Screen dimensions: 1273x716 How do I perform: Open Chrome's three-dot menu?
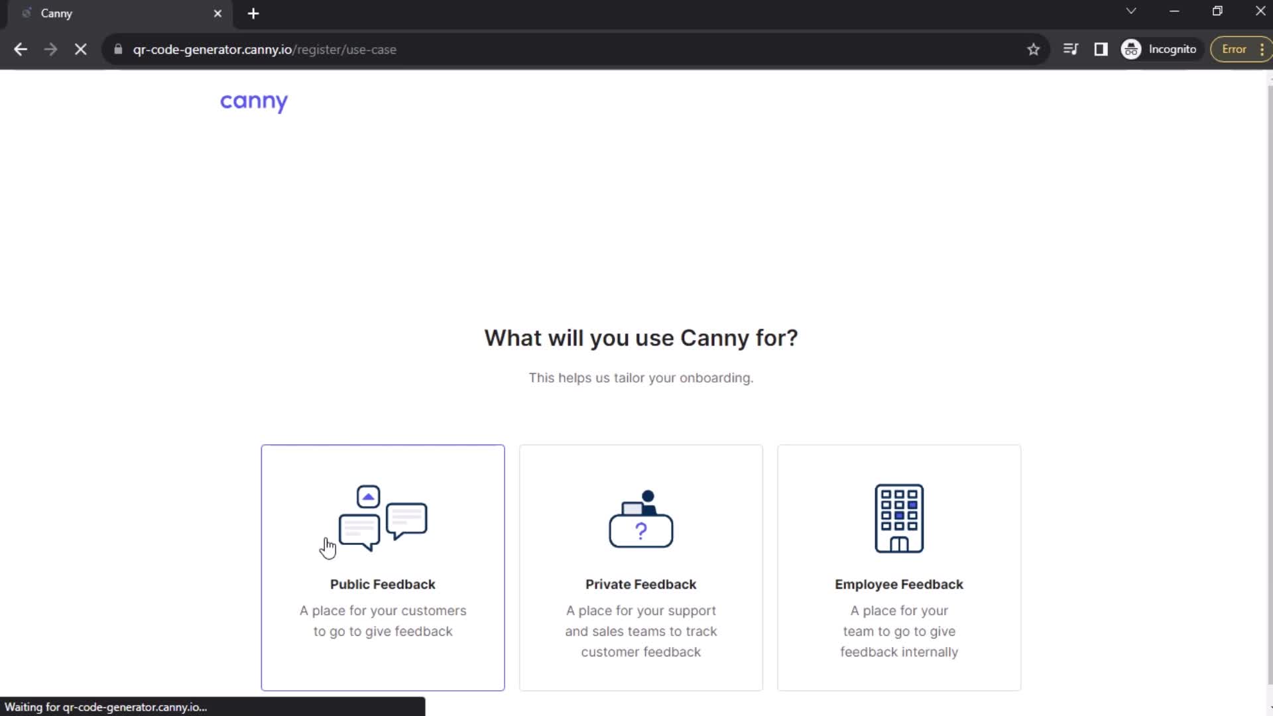point(1262,49)
